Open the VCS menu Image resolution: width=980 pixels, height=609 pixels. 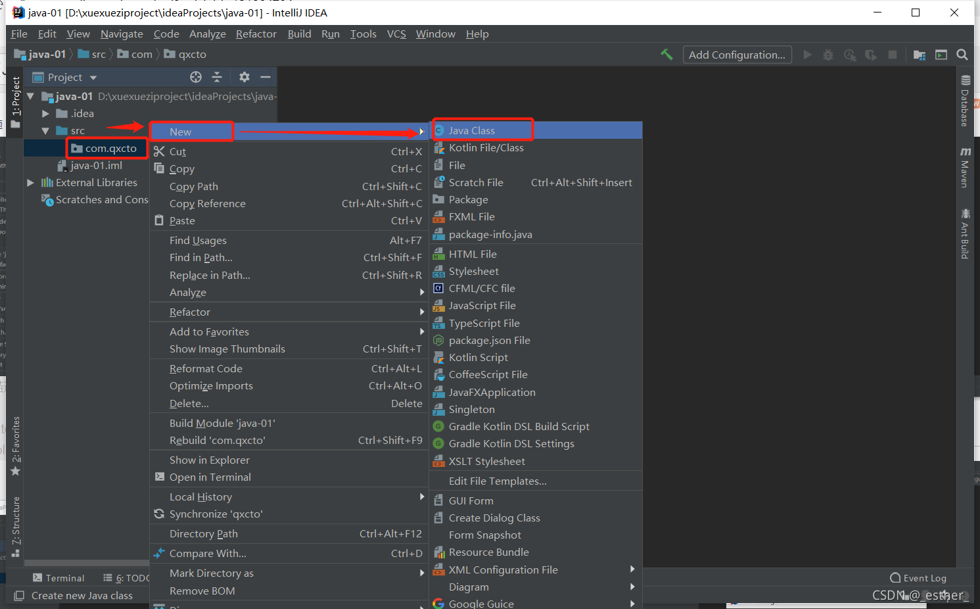396,34
